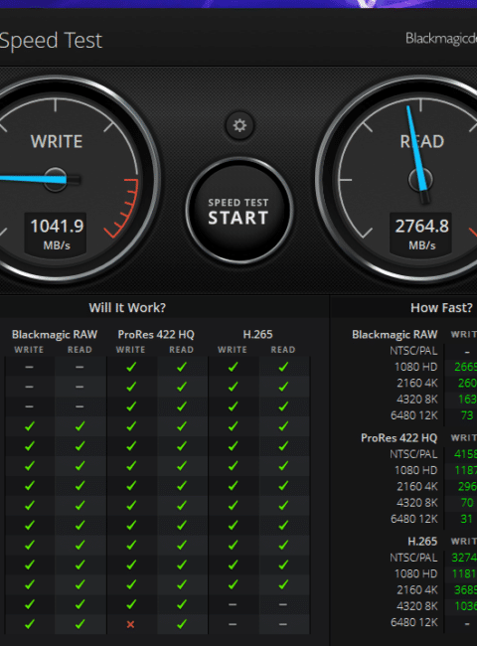Click the blue needle on the WRITE gauge
The image size is (477, 646).
[x=33, y=179]
